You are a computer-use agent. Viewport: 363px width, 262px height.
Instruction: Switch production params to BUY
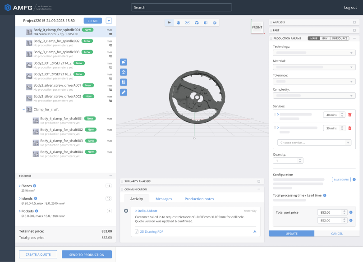click(x=324, y=38)
